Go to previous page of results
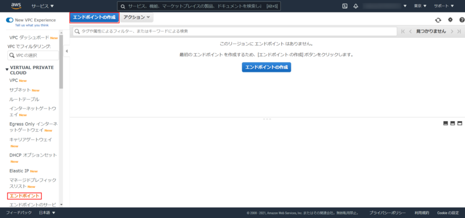The width and height of the screenshot is (465, 218). (410, 31)
